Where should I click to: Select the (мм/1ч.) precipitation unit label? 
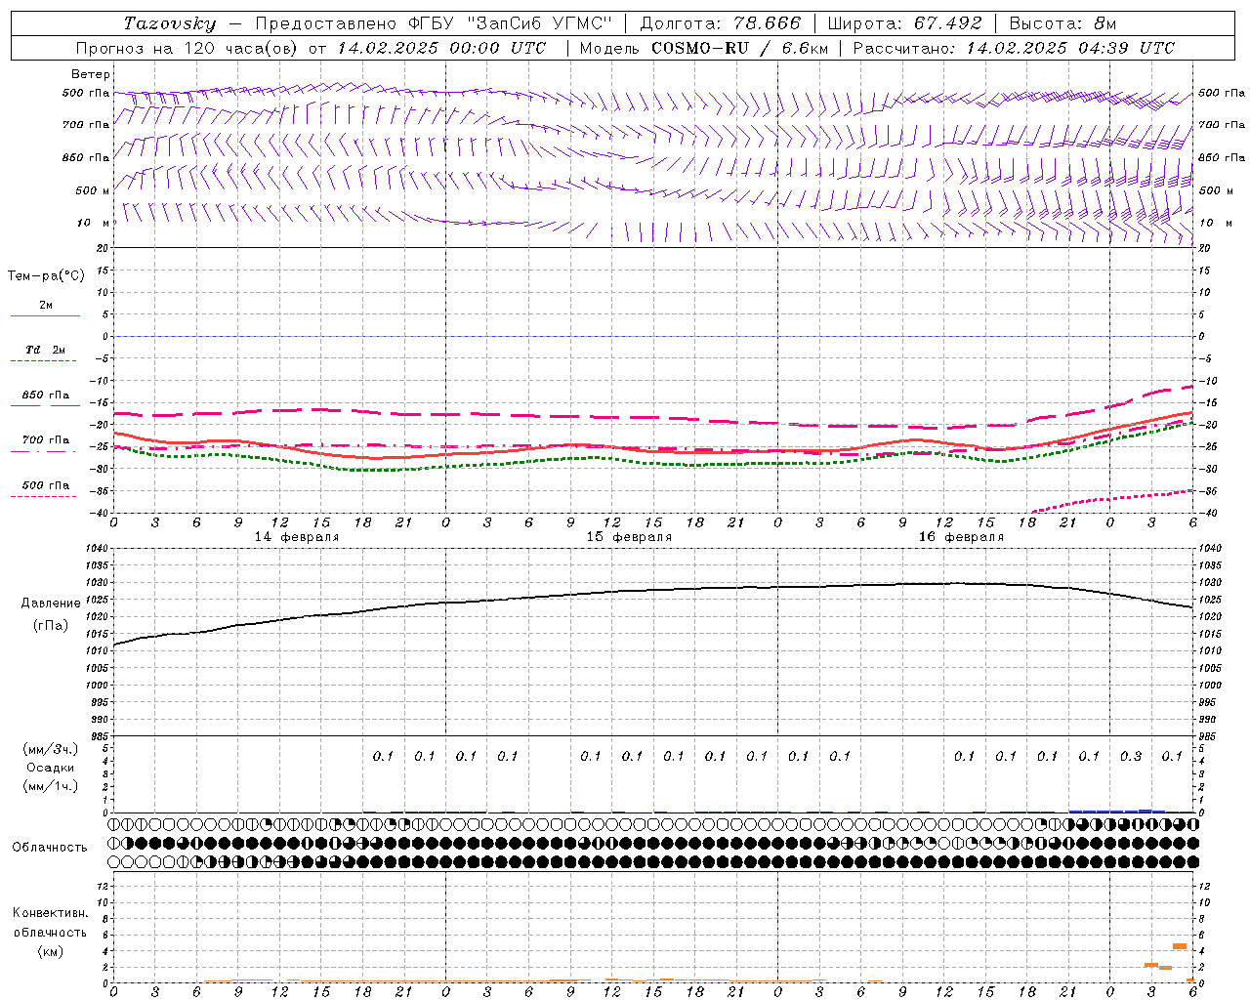coord(51,786)
